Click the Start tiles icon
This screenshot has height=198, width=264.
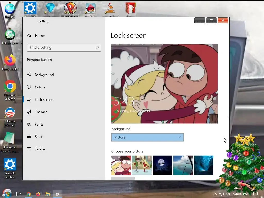(29, 136)
